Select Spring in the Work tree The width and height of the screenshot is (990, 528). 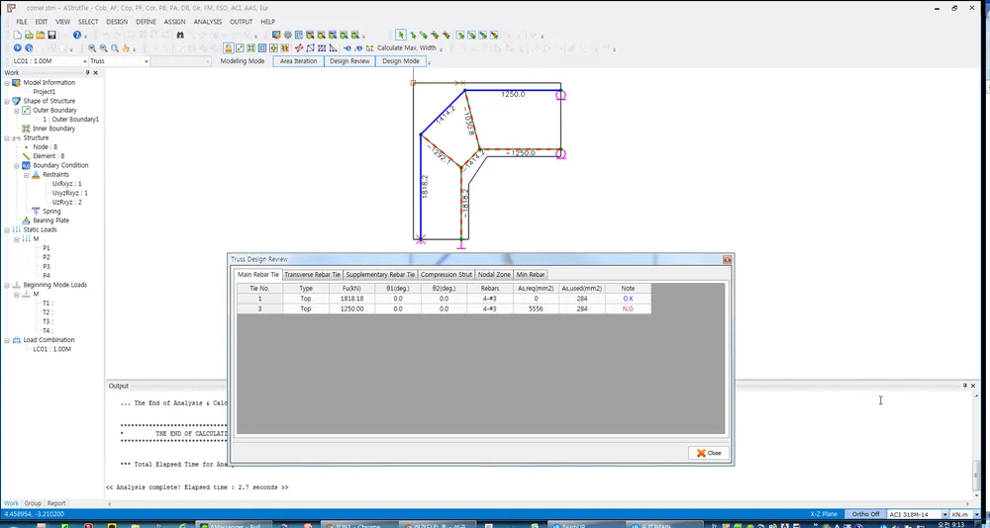point(51,212)
